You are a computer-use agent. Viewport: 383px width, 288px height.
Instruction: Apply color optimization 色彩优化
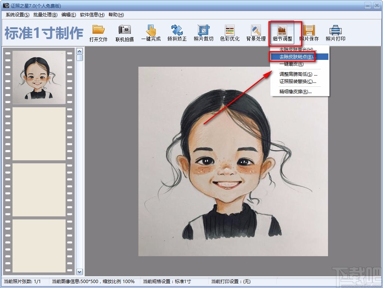(x=229, y=33)
